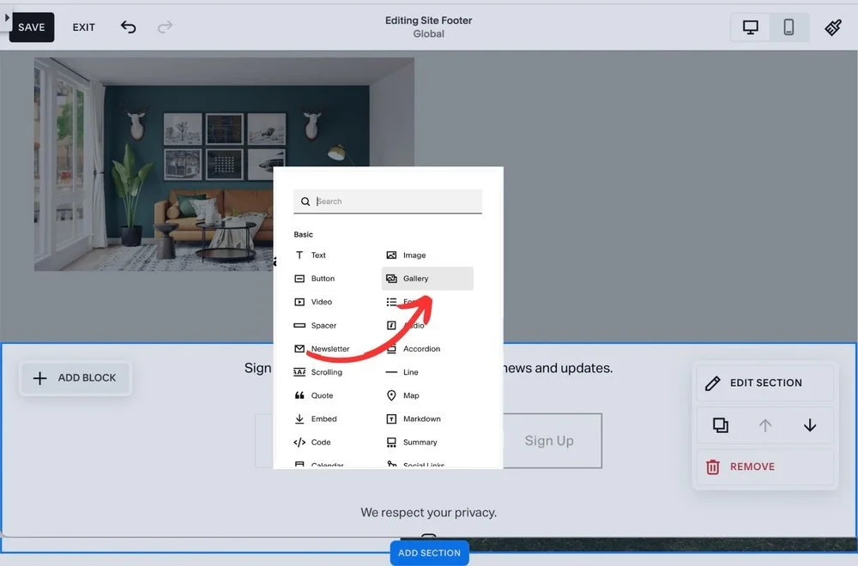
Task: Click the Markdown block icon
Action: click(x=391, y=418)
